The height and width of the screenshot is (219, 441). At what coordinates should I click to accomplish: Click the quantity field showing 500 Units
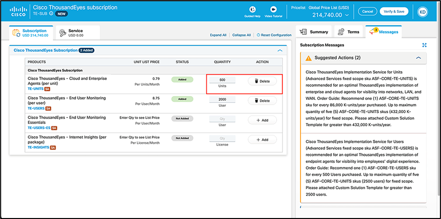tap(222, 80)
